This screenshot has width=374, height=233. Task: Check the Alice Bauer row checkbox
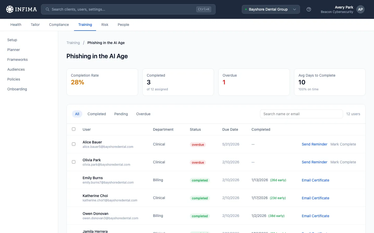(x=74, y=144)
